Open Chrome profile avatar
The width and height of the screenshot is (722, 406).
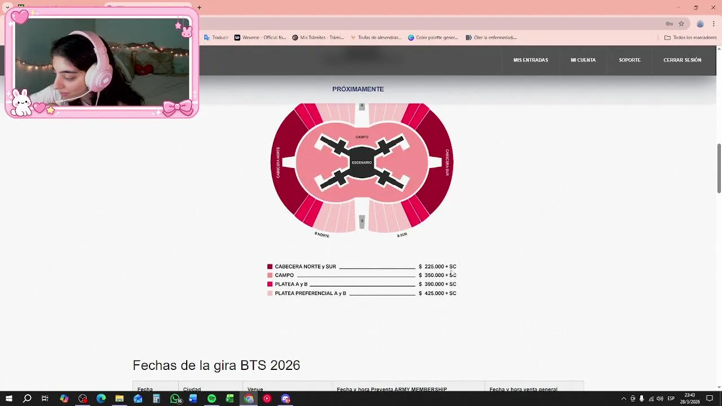click(x=700, y=24)
